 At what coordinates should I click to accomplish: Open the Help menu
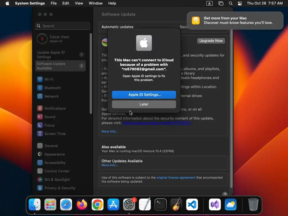tap(112, 3)
